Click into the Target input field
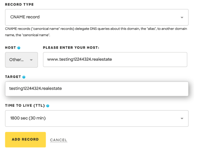Image resolution: width=202 pixels, height=161 pixels. pyautogui.click(x=97, y=89)
